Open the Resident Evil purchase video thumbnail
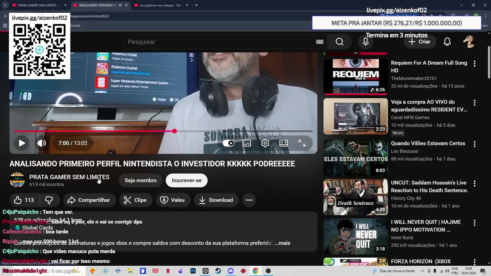This screenshot has width=491, height=276. point(356,116)
